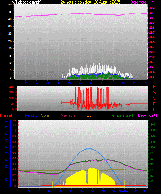Click the Humidity legend label

(x=30, y=115)
